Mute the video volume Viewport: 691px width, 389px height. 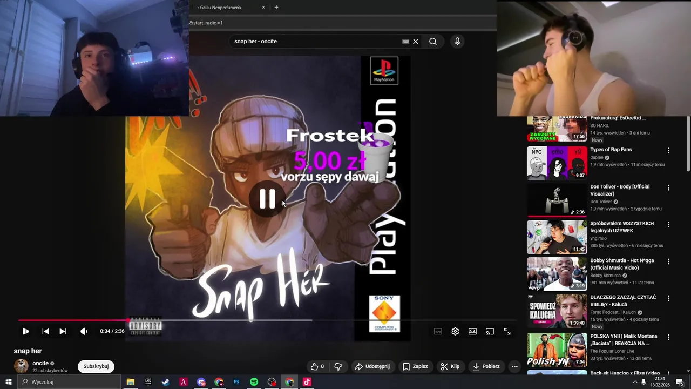click(84, 331)
